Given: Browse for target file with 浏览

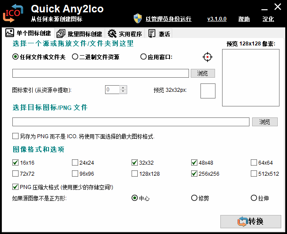Looking at the screenshot, I should [264, 122].
